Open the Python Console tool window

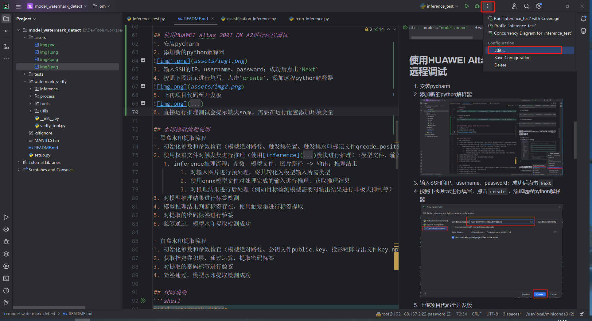[6, 229]
